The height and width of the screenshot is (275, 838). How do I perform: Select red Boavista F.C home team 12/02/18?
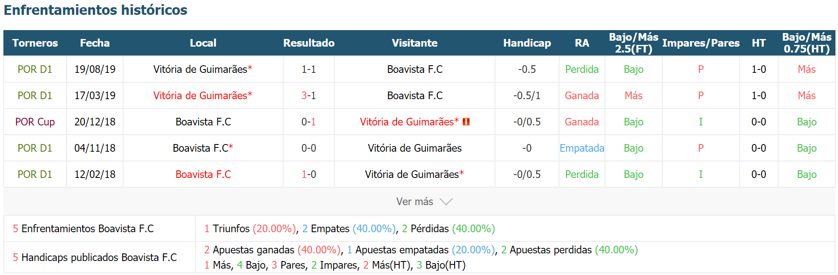203,175
